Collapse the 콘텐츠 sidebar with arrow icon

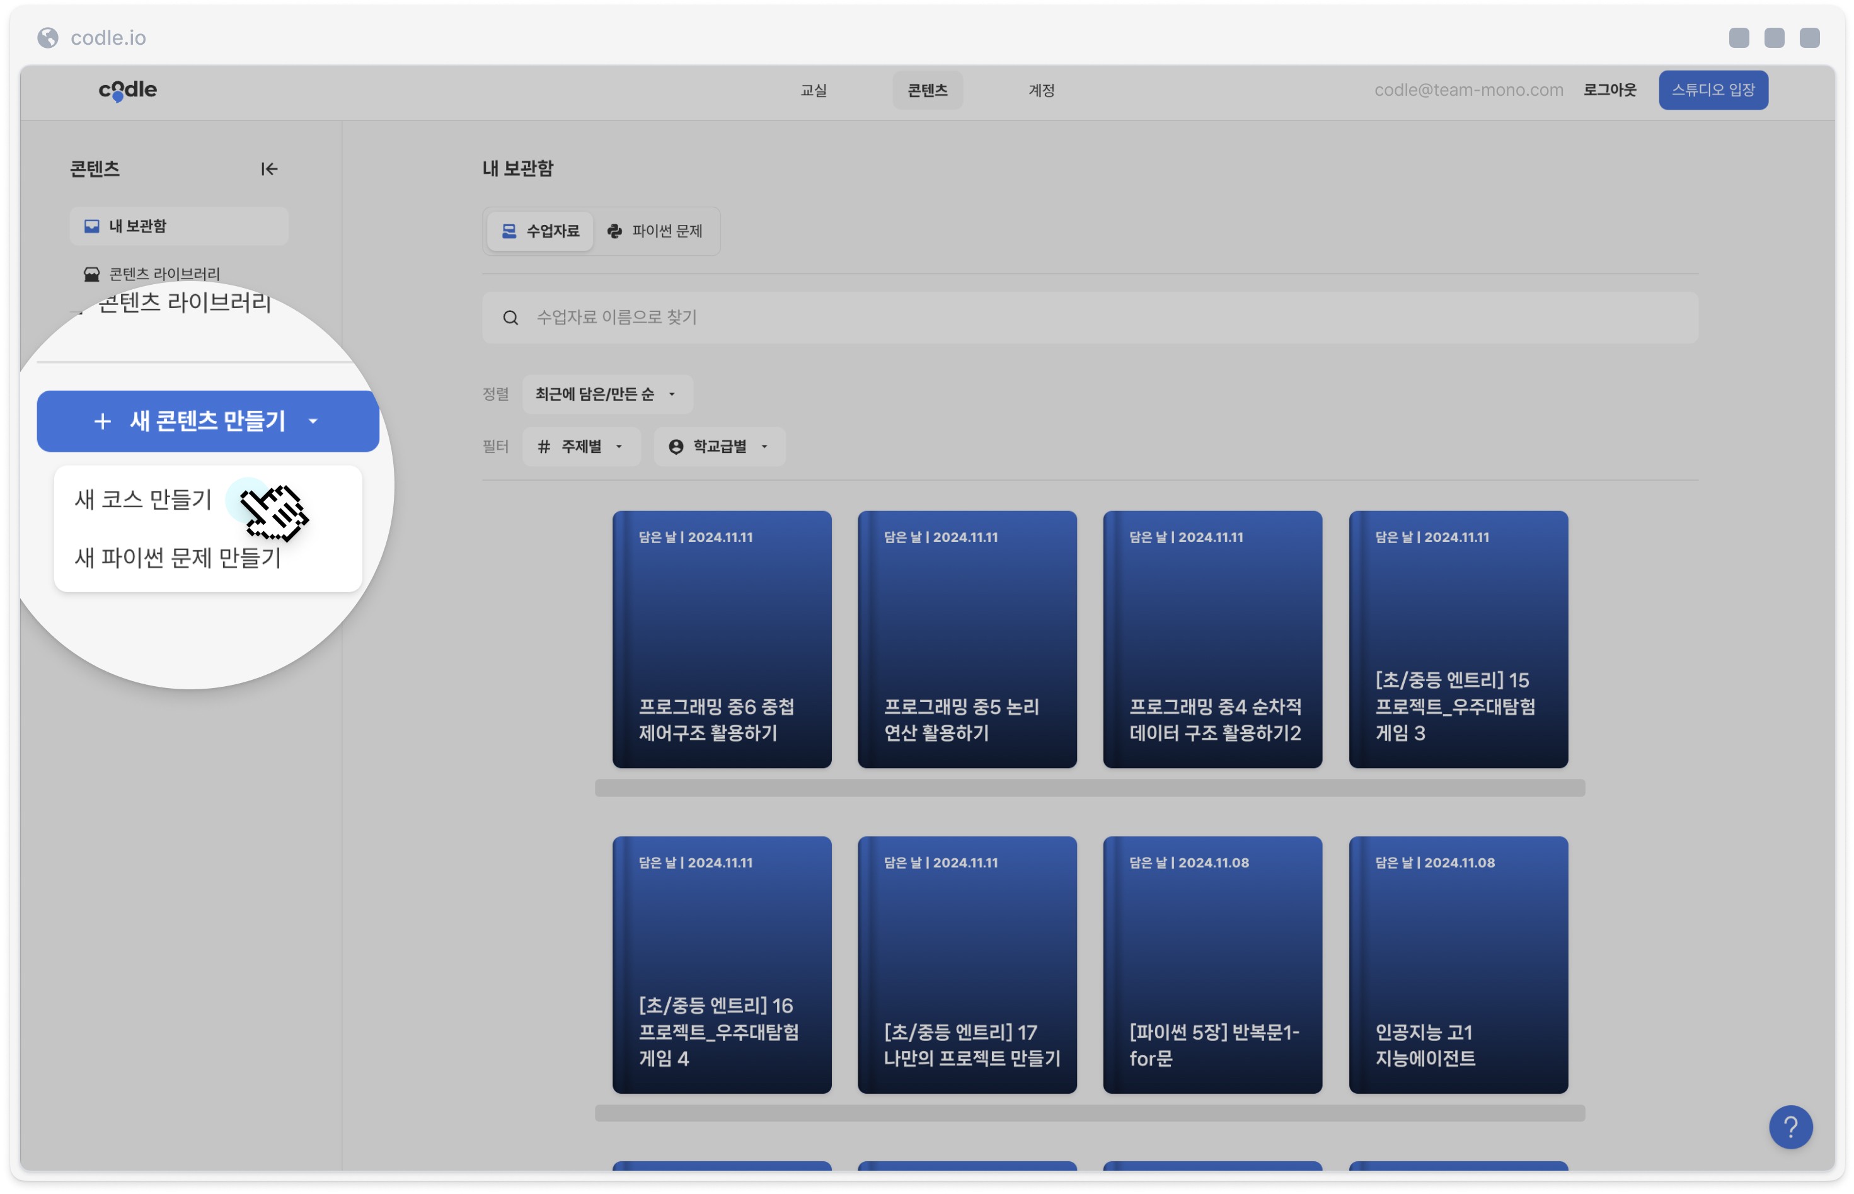tap(269, 169)
